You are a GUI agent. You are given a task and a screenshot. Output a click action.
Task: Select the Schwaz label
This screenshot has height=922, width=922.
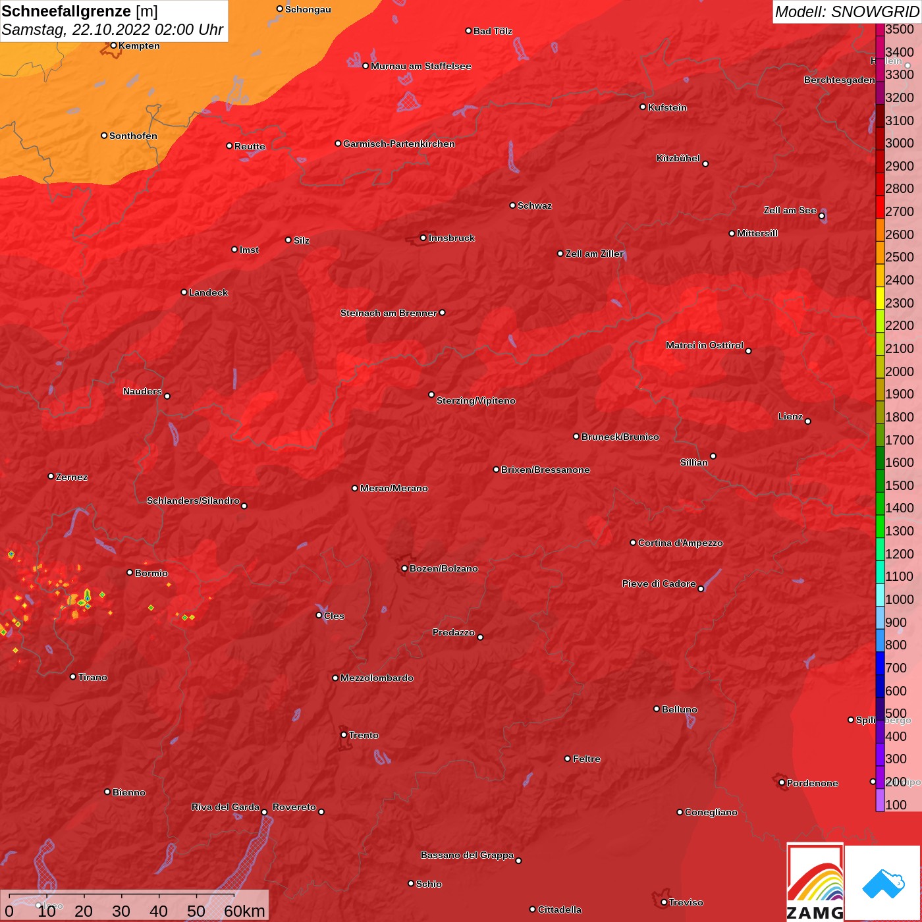point(535,205)
